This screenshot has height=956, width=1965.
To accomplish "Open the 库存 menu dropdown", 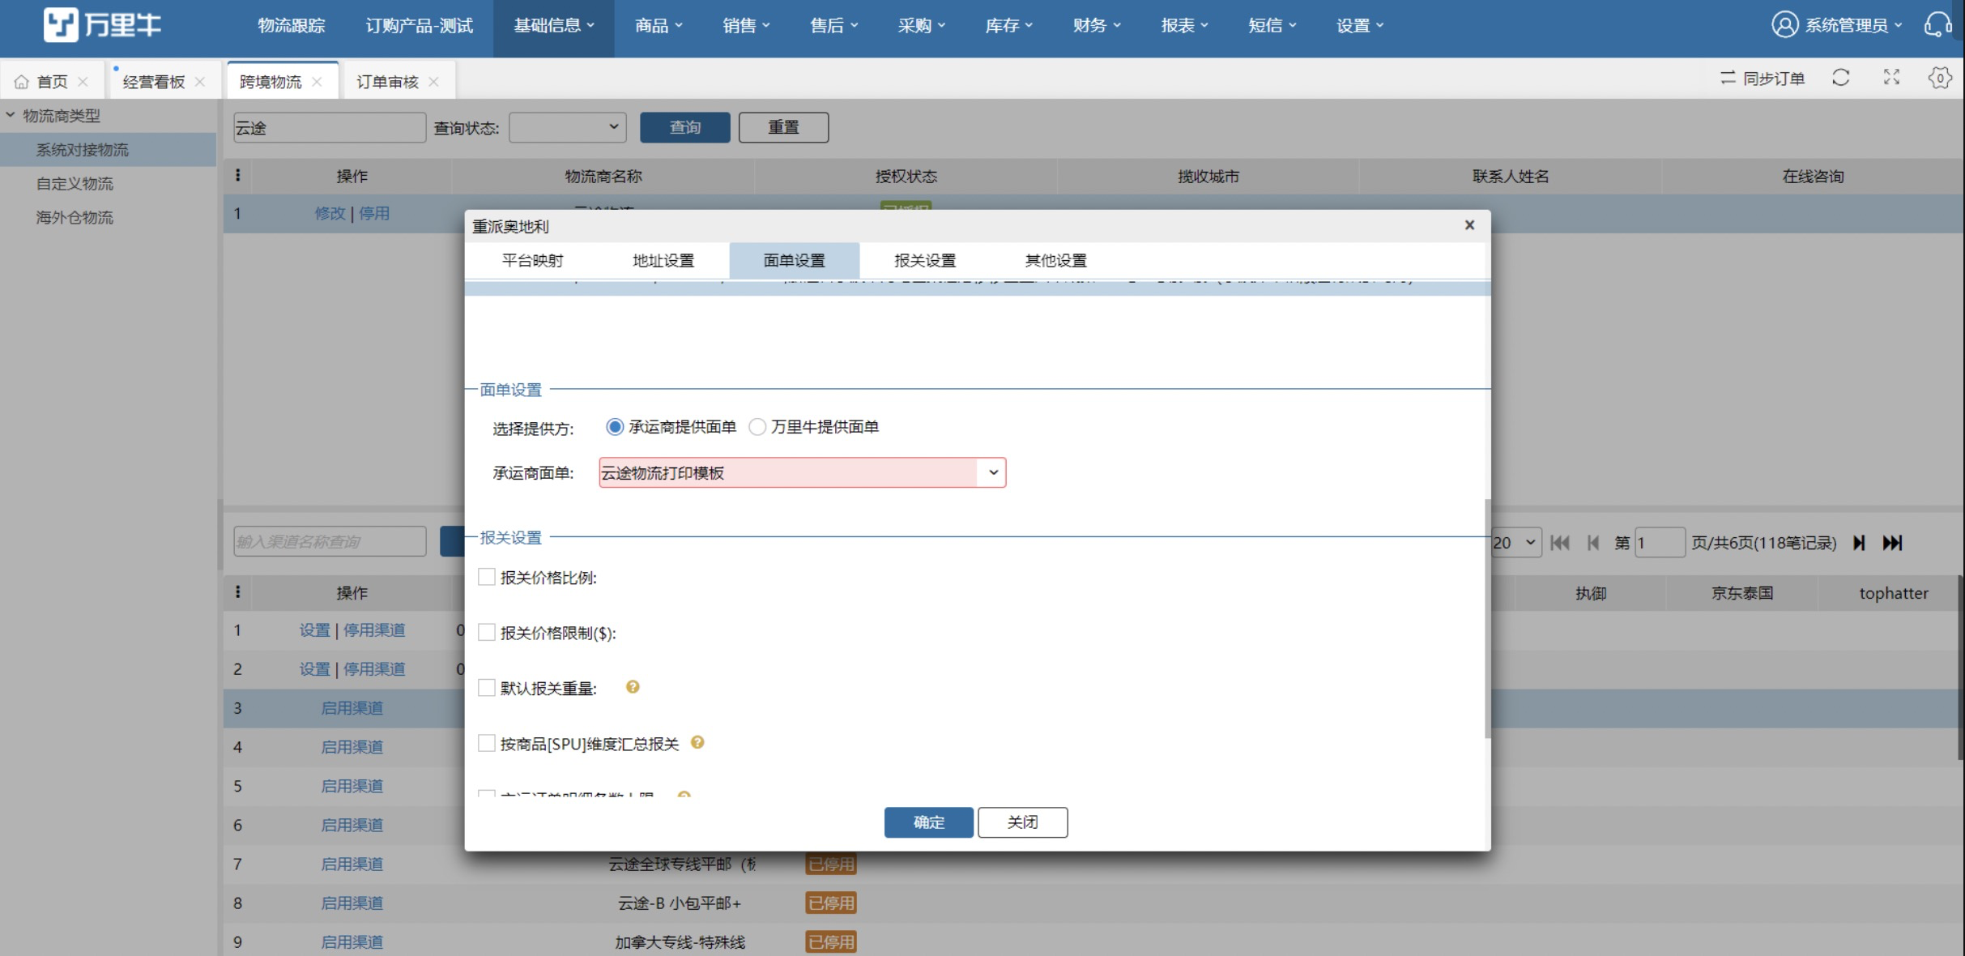I will tap(1008, 26).
